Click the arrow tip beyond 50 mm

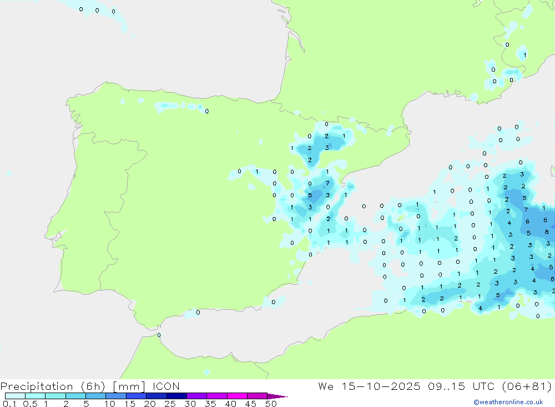click(x=277, y=396)
